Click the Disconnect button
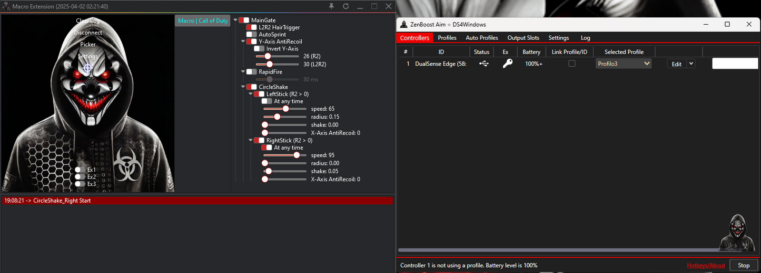Viewport: 761px width, 273px height. [x=88, y=33]
